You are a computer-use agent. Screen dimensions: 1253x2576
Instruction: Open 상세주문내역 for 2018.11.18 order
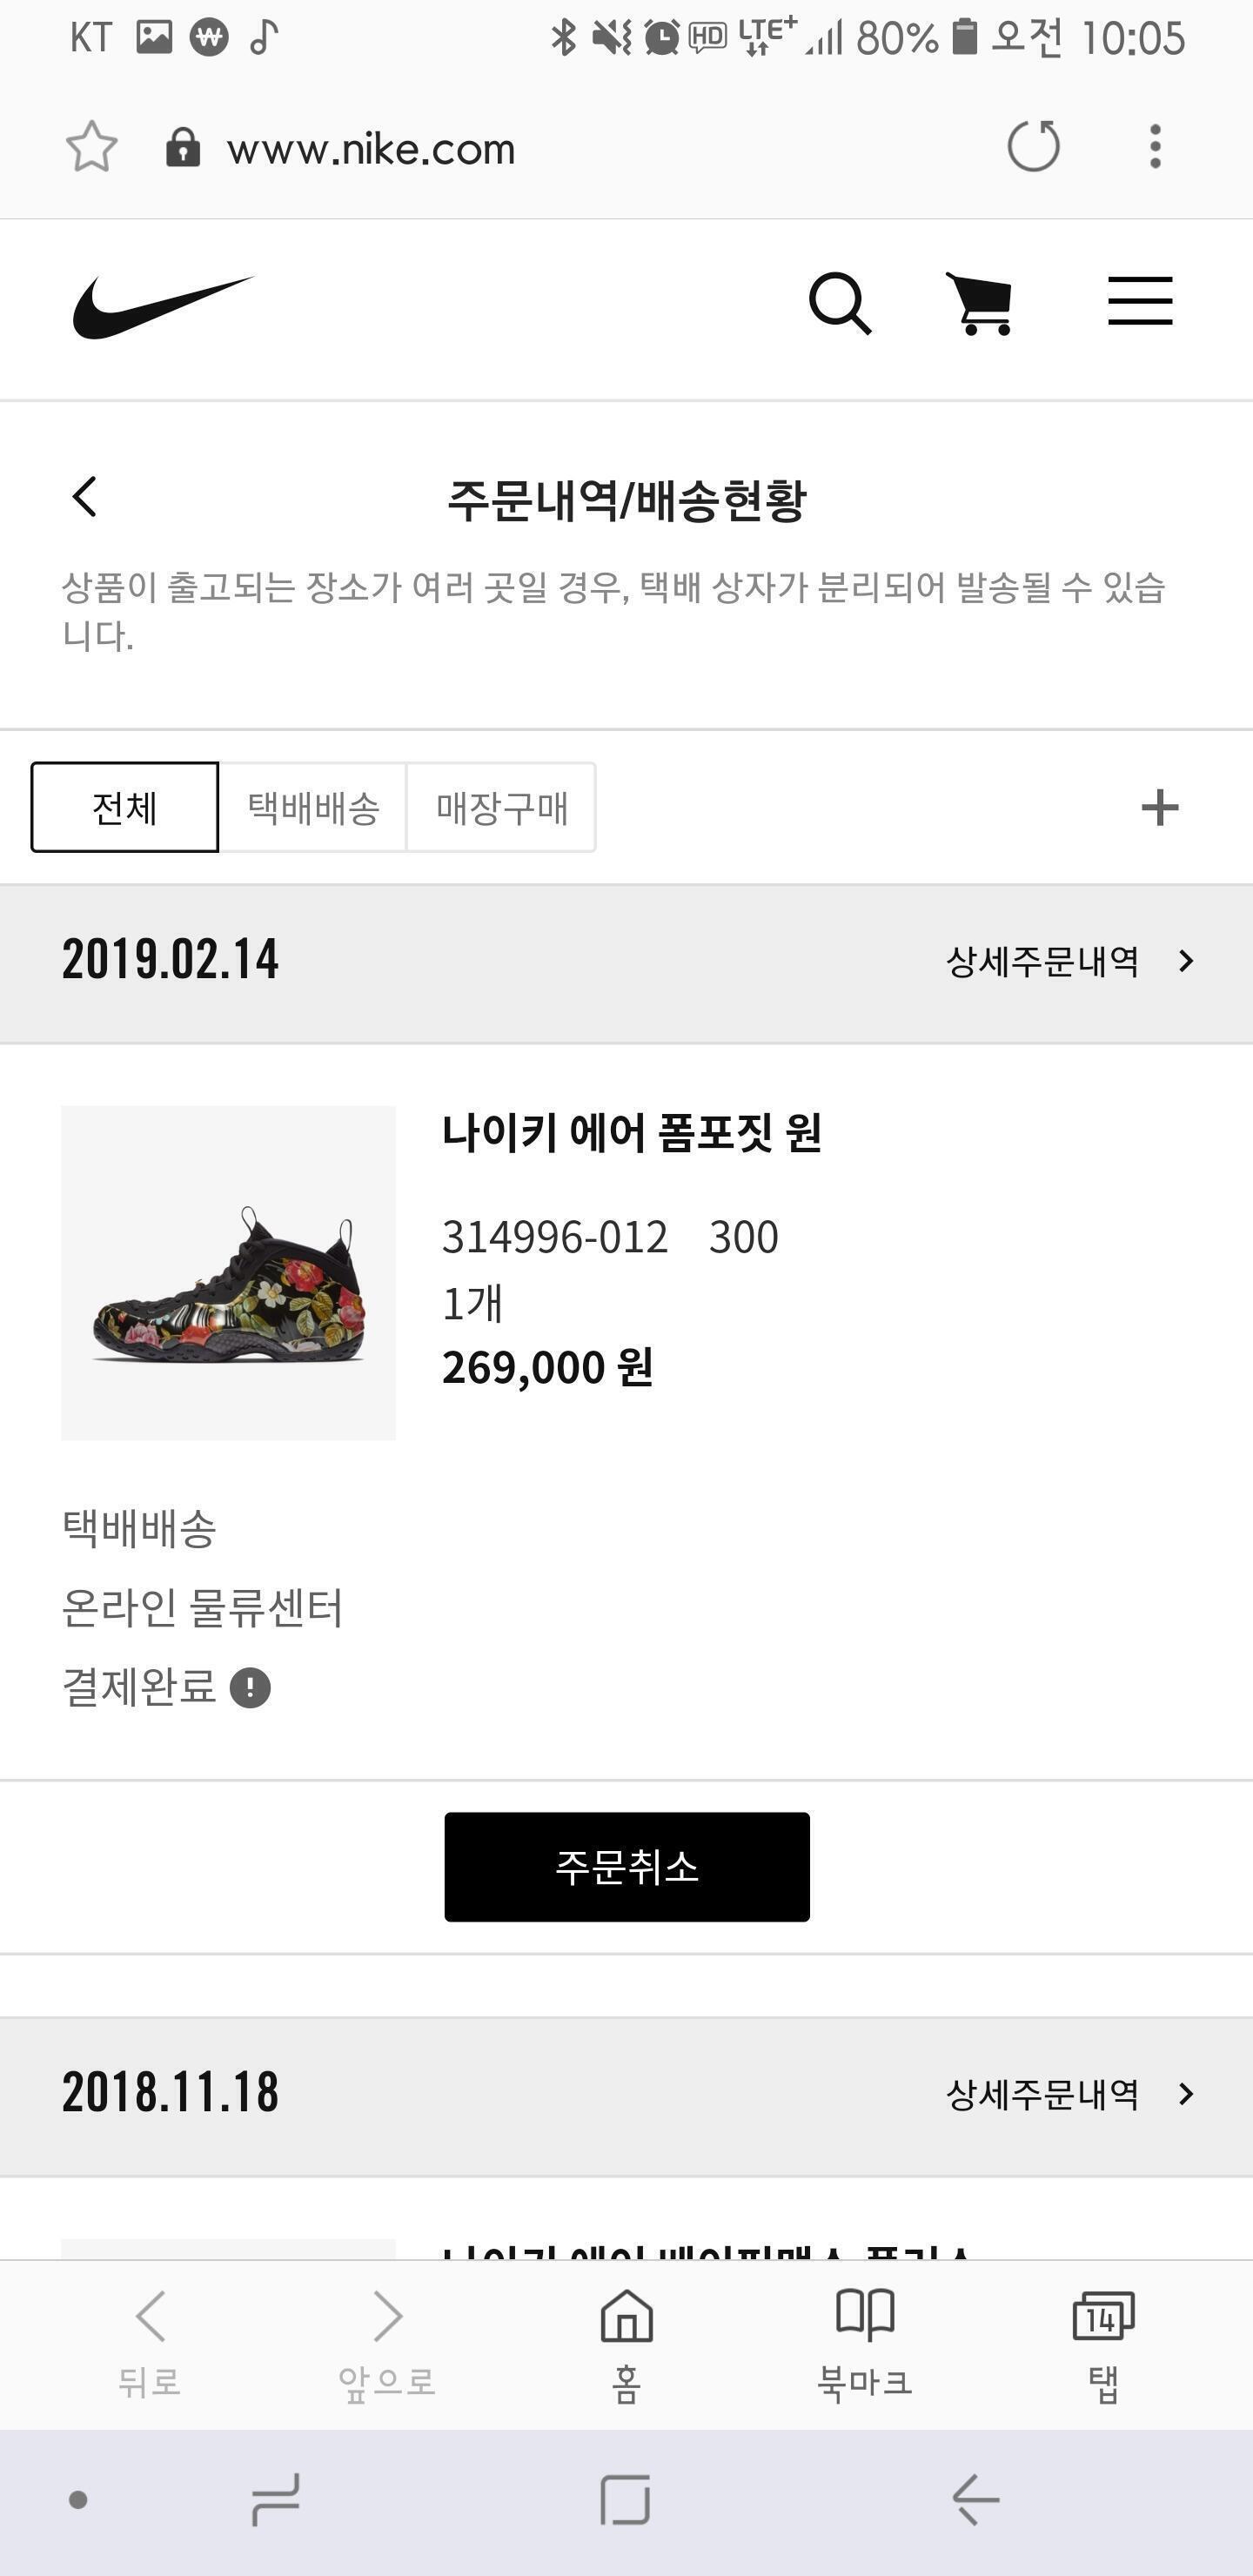pyautogui.click(x=1069, y=2093)
